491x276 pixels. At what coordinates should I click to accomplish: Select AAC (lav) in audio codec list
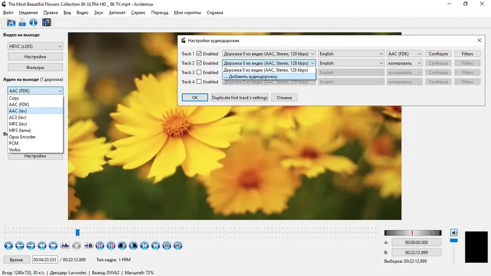point(35,111)
